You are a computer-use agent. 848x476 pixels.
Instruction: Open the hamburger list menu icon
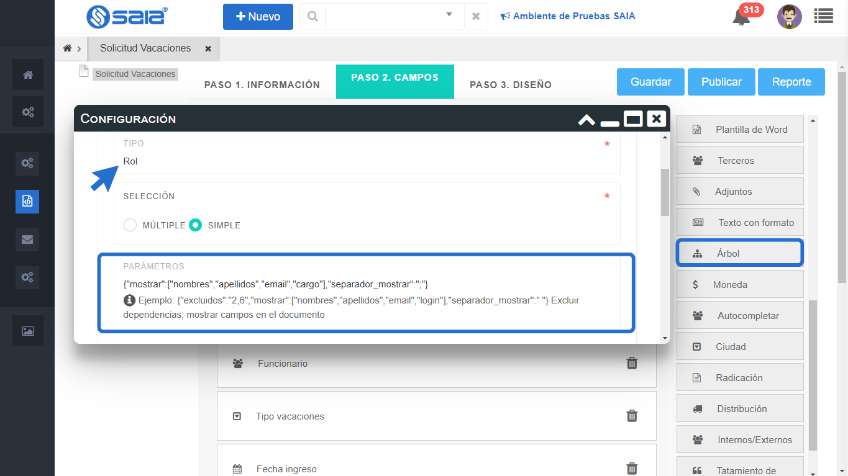823,16
